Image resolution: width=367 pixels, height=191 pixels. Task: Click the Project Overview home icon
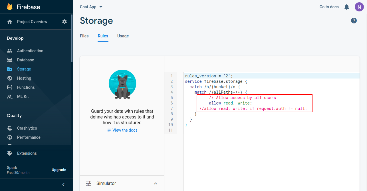click(x=10, y=22)
